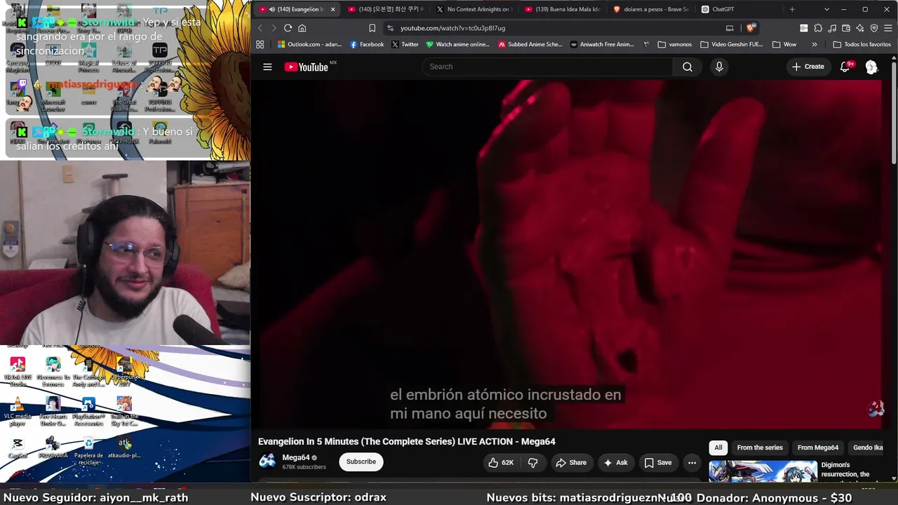Switch to No Context Arknights tab

473,9
